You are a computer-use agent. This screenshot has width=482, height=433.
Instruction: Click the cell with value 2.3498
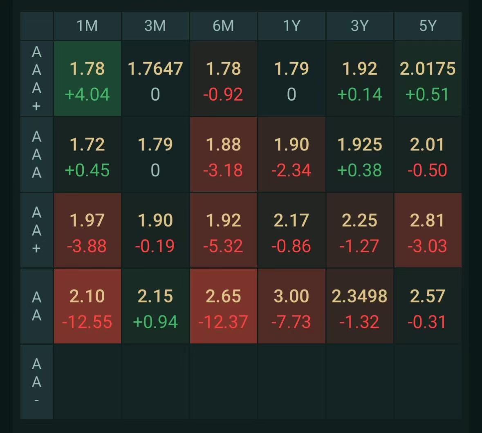pos(360,306)
